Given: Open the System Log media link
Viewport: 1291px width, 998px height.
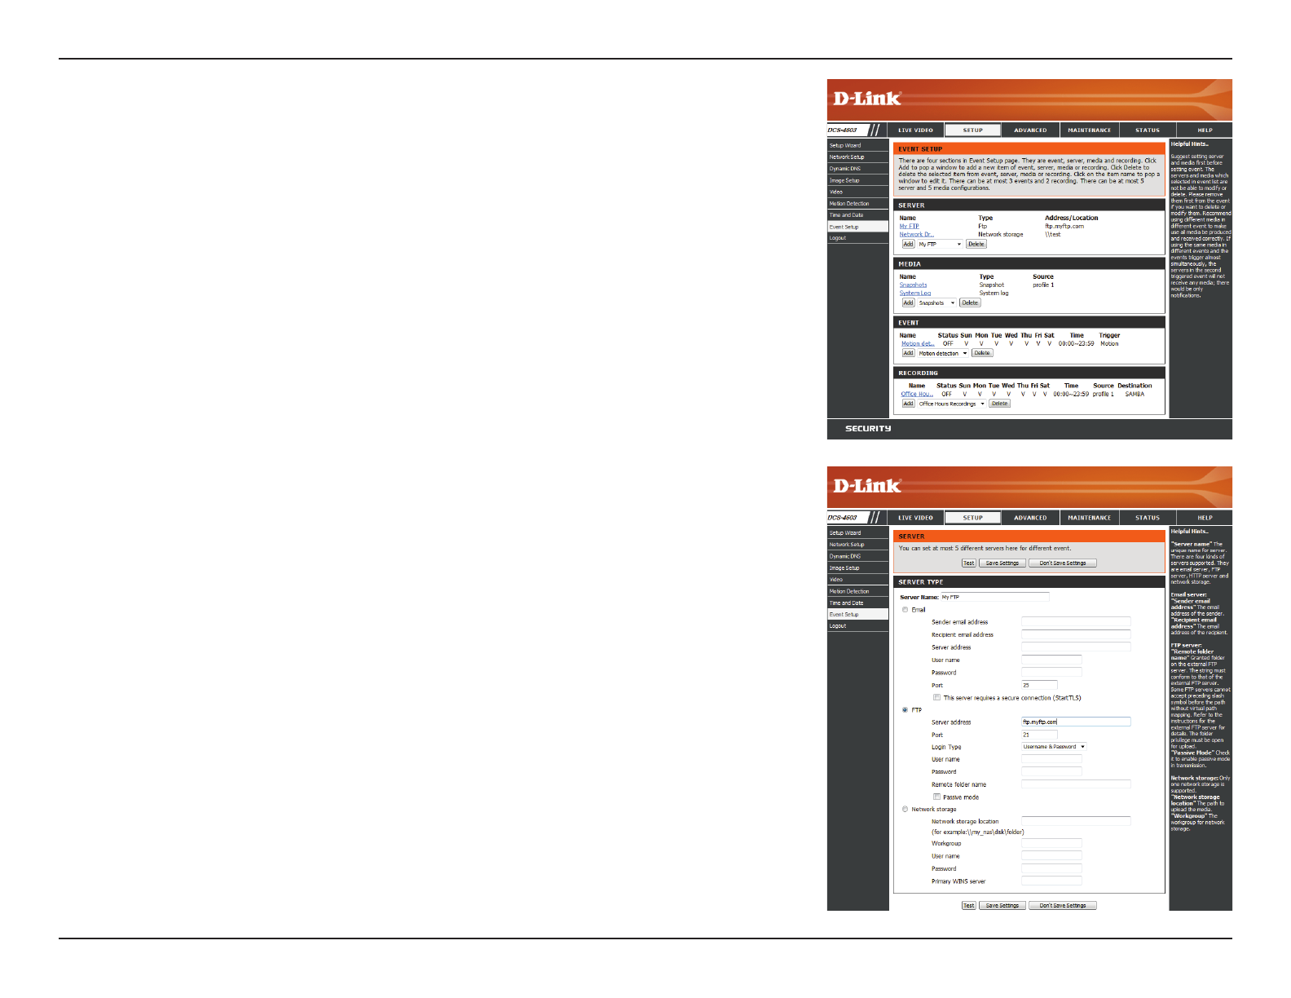Looking at the screenshot, I should click(914, 294).
